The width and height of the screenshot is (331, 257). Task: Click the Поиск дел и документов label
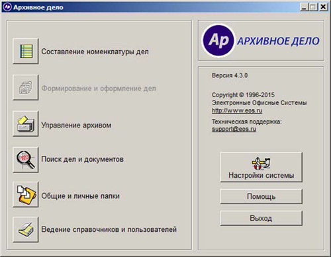(x=82, y=159)
